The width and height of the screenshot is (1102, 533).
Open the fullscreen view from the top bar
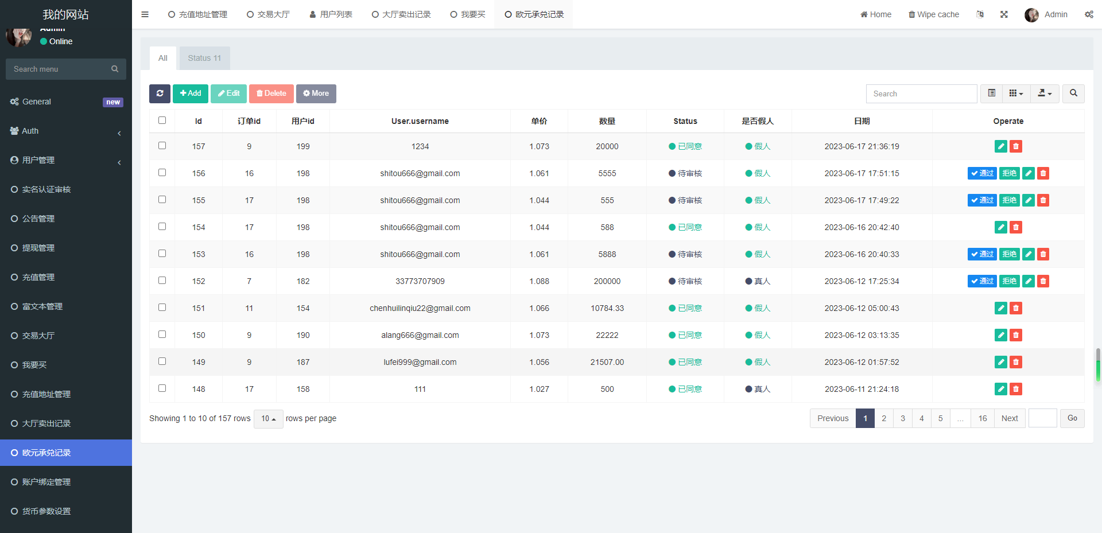point(1004,14)
